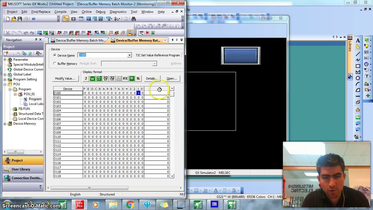This screenshot has height=210, width=373.
Task: Click the Modify Value button
Action: (x=65, y=78)
